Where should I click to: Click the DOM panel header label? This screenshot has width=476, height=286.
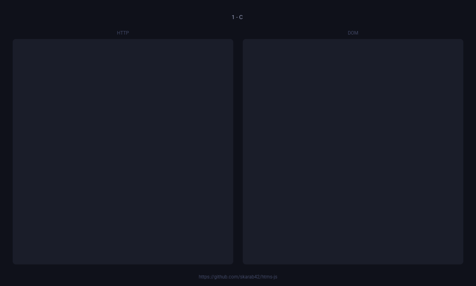coord(353,33)
